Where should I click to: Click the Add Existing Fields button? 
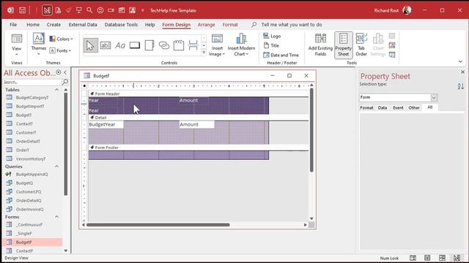pyautogui.click(x=320, y=45)
